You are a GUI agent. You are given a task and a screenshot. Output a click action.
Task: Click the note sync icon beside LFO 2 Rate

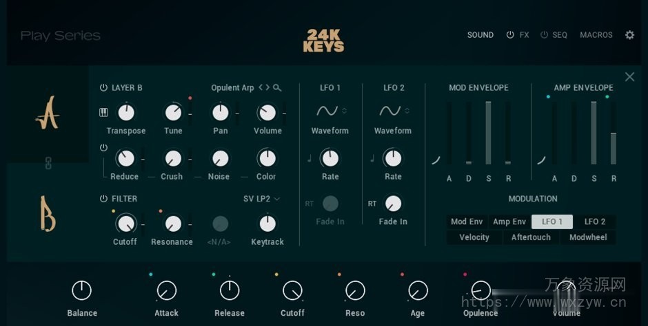372,158
